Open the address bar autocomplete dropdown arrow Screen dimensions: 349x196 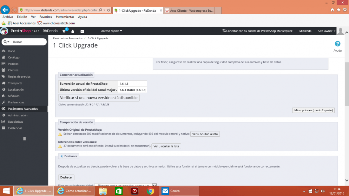click(104, 10)
